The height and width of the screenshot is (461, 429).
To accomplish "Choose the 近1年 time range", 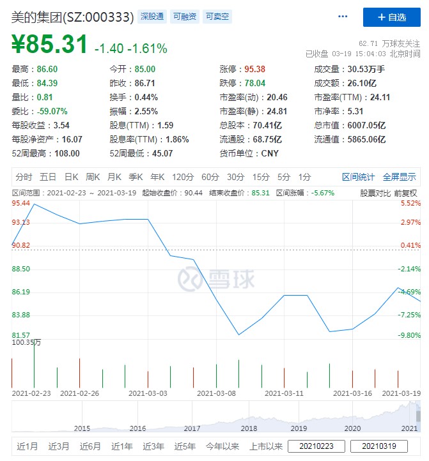I will pyautogui.click(x=122, y=446).
